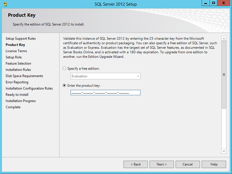Click the Next button
The width and height of the screenshot is (232, 174).
(x=162, y=164)
